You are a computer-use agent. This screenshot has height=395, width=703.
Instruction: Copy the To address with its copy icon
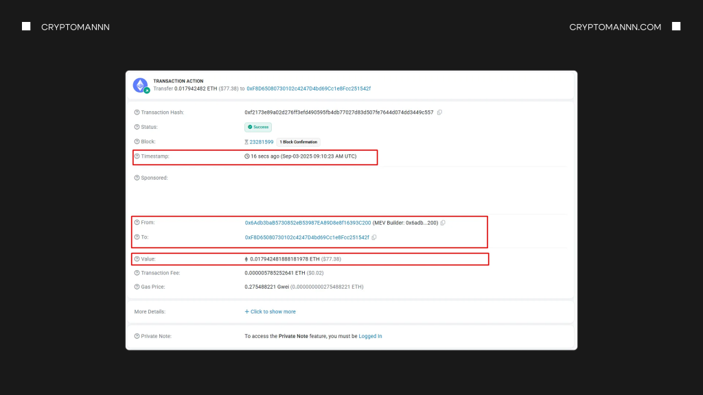(373, 237)
